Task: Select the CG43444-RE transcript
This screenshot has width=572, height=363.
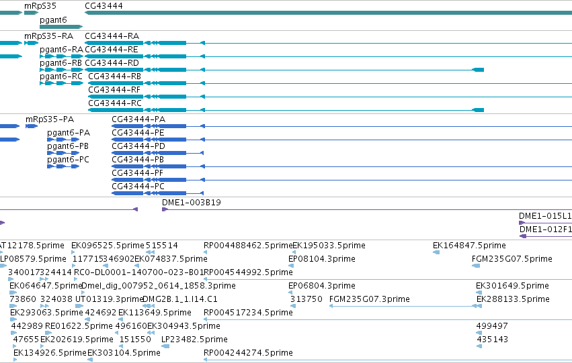Action: [x=328, y=56]
